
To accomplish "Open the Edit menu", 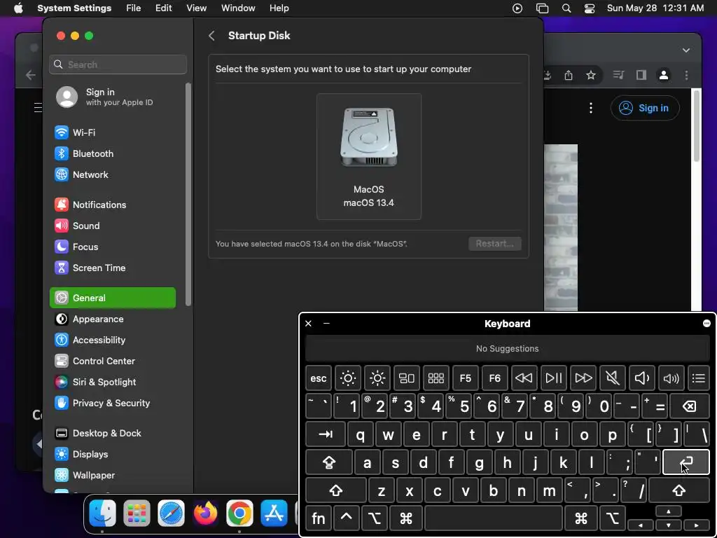I will point(164,8).
